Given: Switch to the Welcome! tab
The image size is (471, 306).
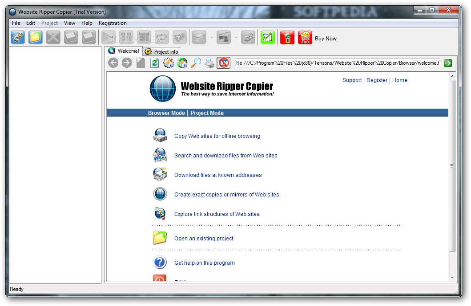Looking at the screenshot, I should click(124, 51).
